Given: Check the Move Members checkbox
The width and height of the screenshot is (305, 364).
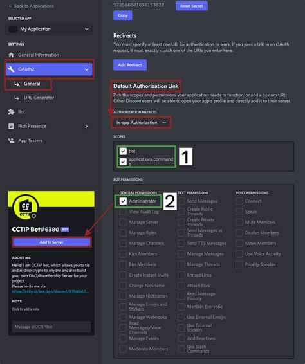Looking at the screenshot, I should 239,244.
